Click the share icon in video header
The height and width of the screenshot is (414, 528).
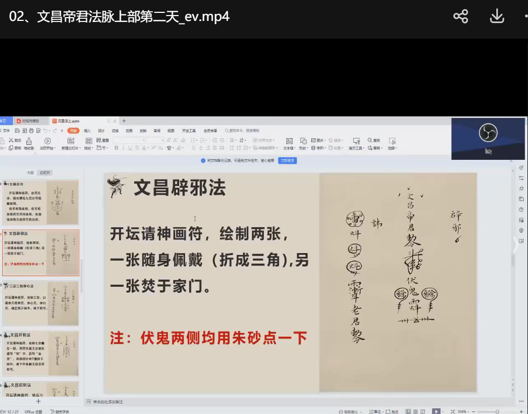tap(460, 16)
